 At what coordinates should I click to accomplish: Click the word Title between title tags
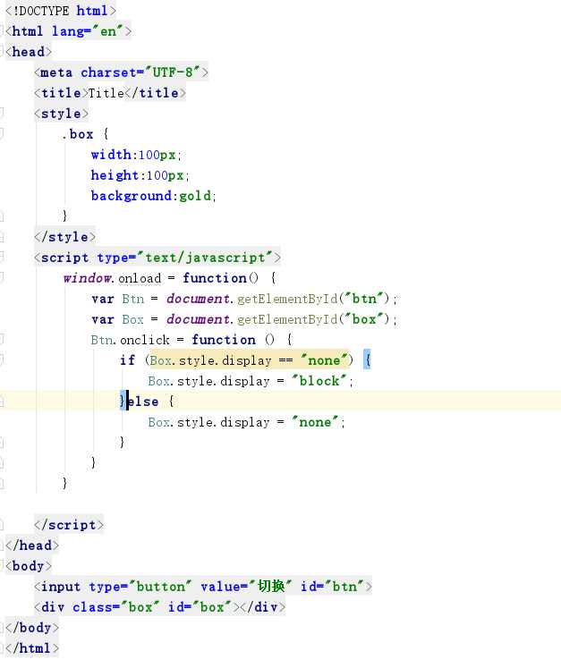tap(106, 93)
